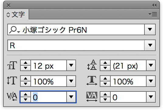Open the panel options menu icon
The height and width of the screenshot is (110, 163).
tap(153, 14)
